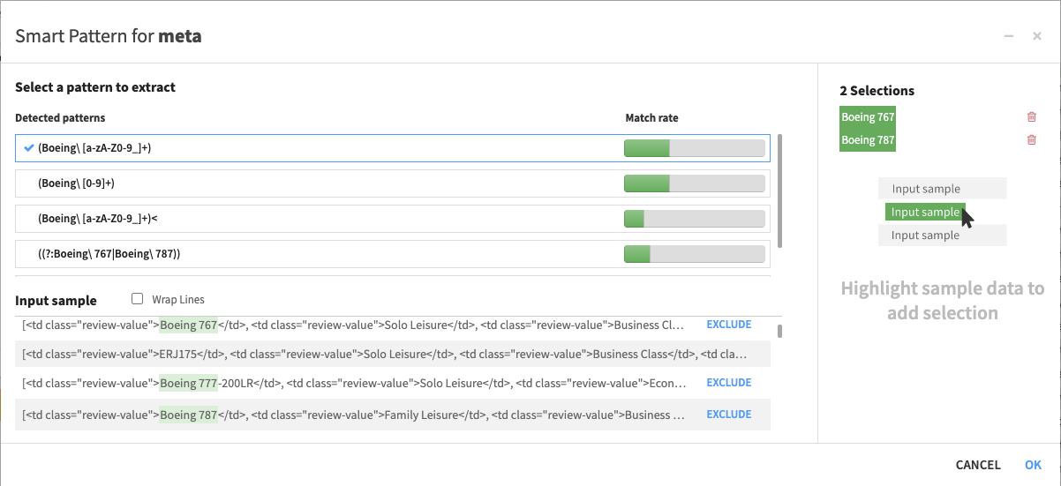The height and width of the screenshot is (486, 1061).
Task: Exclude the Boeing 767 sample row
Action: point(729,325)
